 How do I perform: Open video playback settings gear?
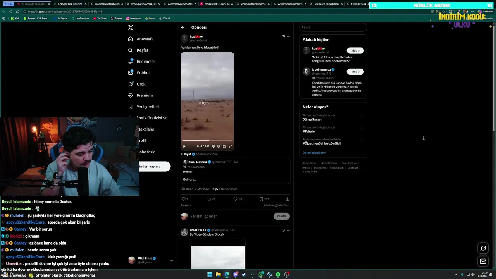219,146
